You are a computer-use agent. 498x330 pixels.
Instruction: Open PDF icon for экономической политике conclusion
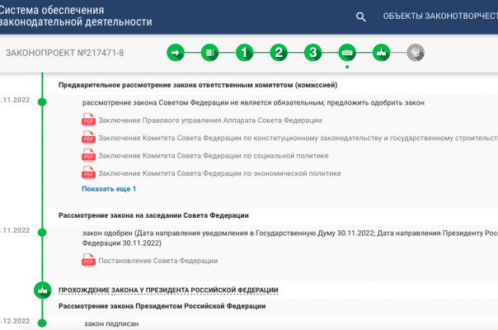coord(88,173)
